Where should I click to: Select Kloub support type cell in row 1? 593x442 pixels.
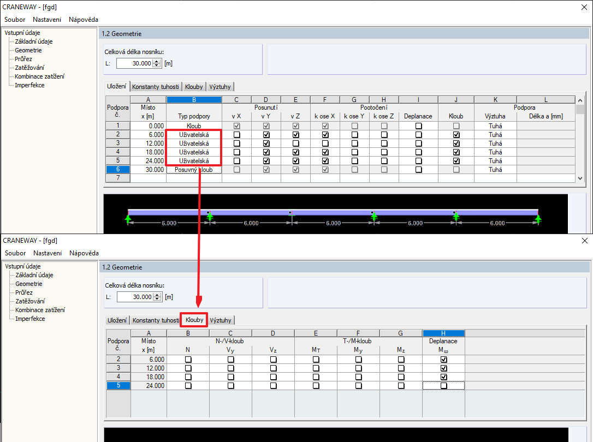click(x=194, y=126)
